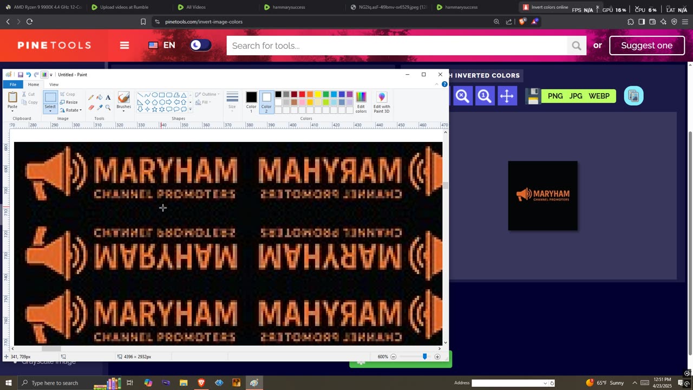Click the zoom cancel magnifier with X
Viewport: 693px width, 390px height.
[462, 96]
